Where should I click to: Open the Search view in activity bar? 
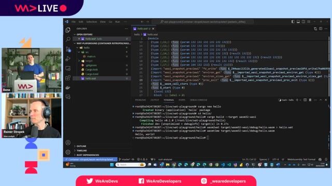point(68,39)
